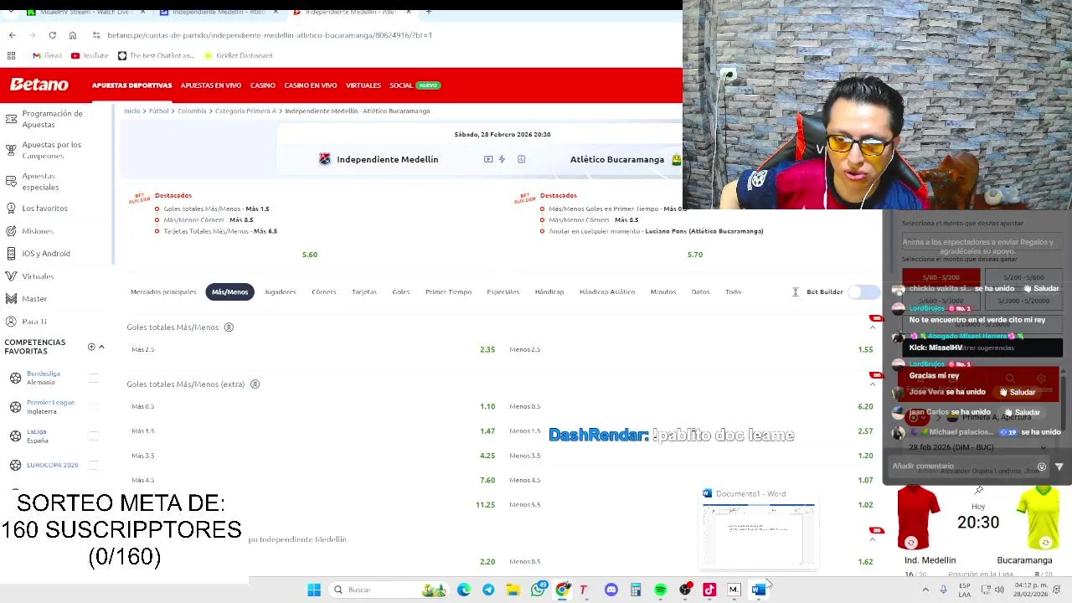Collapse the Competencias Favoritas section
Screen dimensions: 1072x603
(101, 347)
